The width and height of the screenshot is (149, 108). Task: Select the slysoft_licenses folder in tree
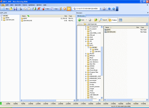click(93, 87)
